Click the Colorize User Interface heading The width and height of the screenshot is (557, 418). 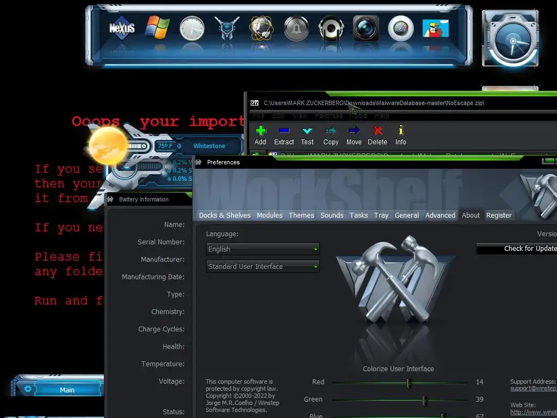click(x=398, y=368)
